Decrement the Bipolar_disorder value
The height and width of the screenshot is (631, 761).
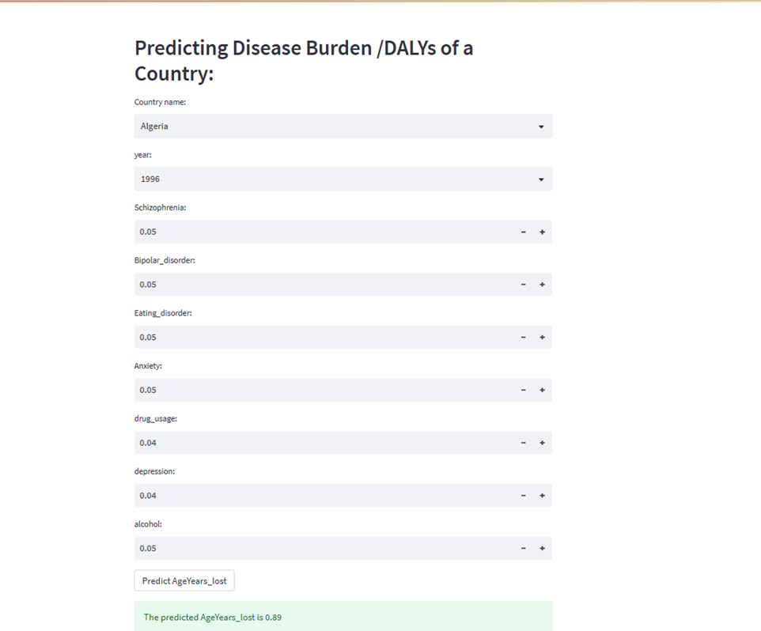(x=523, y=285)
